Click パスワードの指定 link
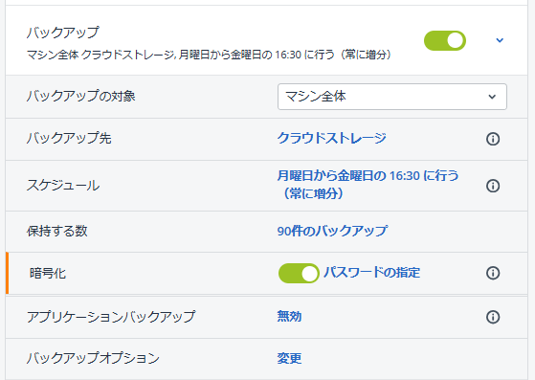The image size is (535, 380). click(372, 273)
